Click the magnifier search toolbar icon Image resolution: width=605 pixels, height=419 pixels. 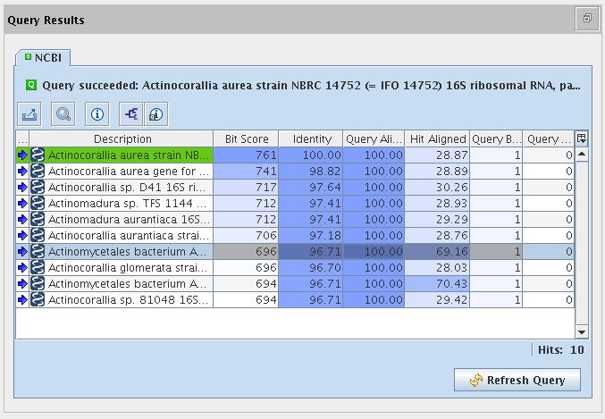63,113
